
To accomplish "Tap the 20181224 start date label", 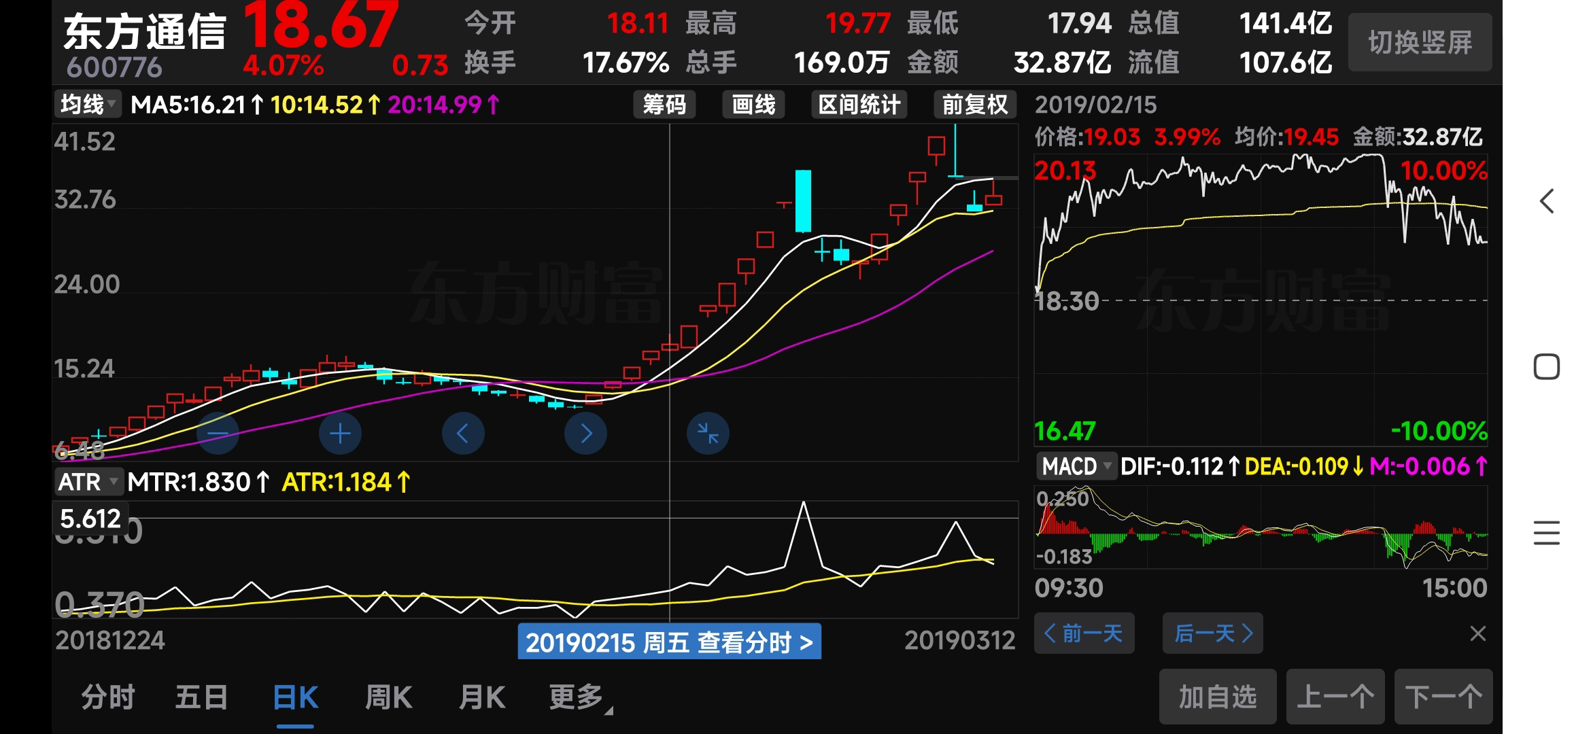I will (x=110, y=640).
